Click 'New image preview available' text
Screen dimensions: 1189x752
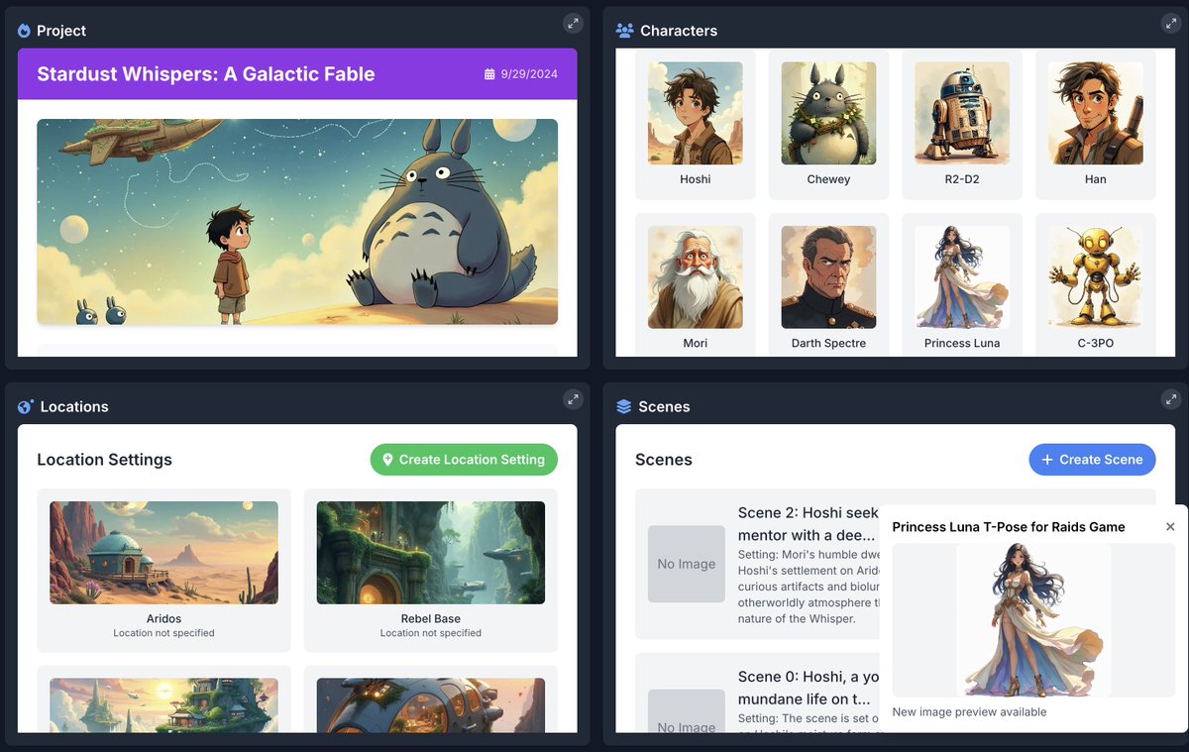[x=969, y=712]
